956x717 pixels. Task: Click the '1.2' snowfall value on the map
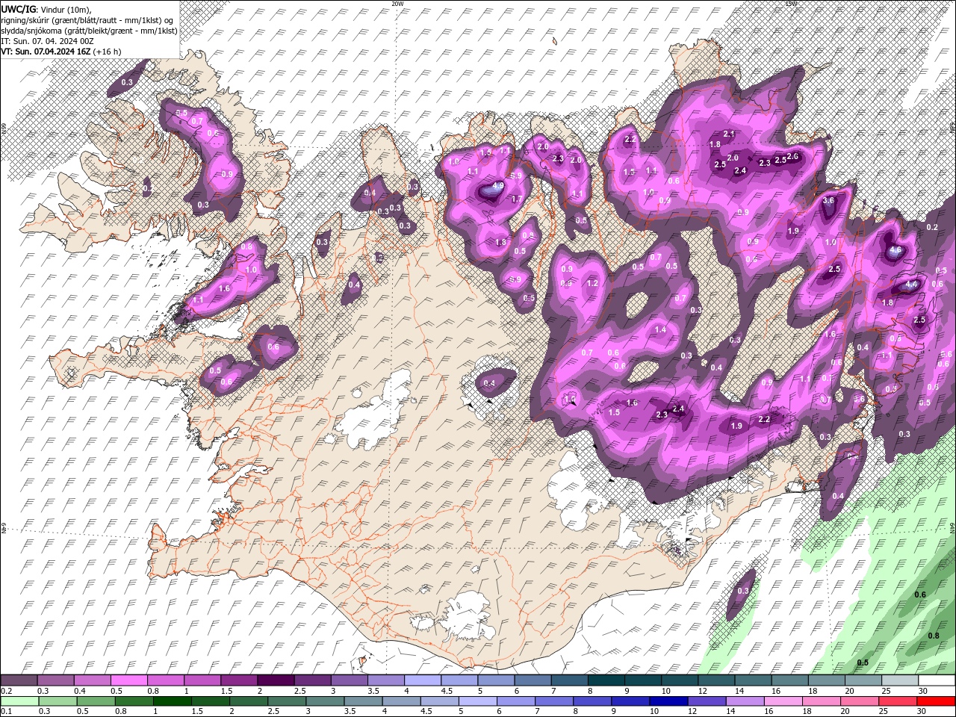point(593,283)
